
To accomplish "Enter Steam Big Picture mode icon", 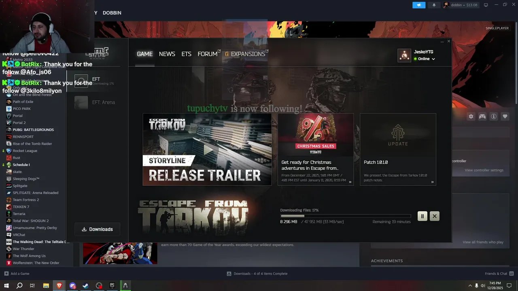I will [x=486, y=5].
